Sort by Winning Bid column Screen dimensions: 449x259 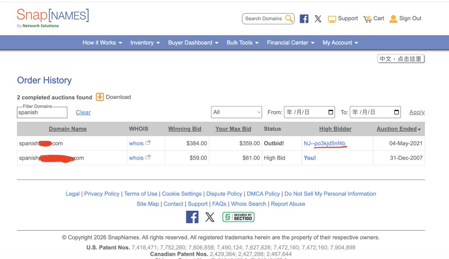click(185, 129)
